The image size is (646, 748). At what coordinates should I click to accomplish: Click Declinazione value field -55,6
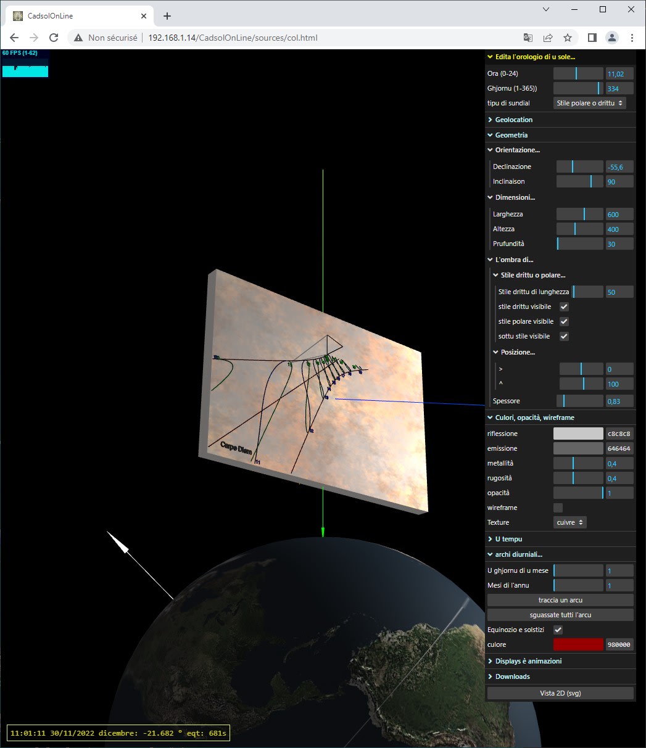coord(619,166)
